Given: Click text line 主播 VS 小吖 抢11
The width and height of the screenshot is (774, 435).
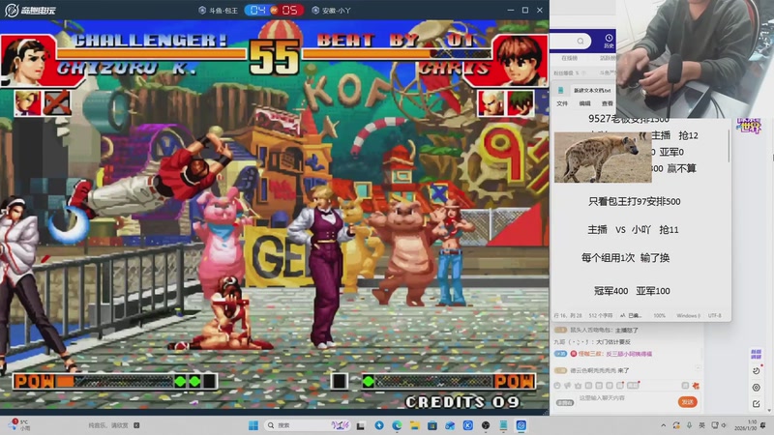Looking at the screenshot, I should (633, 229).
